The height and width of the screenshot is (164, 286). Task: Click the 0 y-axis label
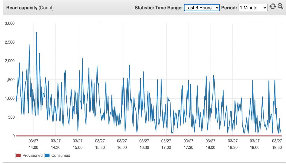coord(14,136)
